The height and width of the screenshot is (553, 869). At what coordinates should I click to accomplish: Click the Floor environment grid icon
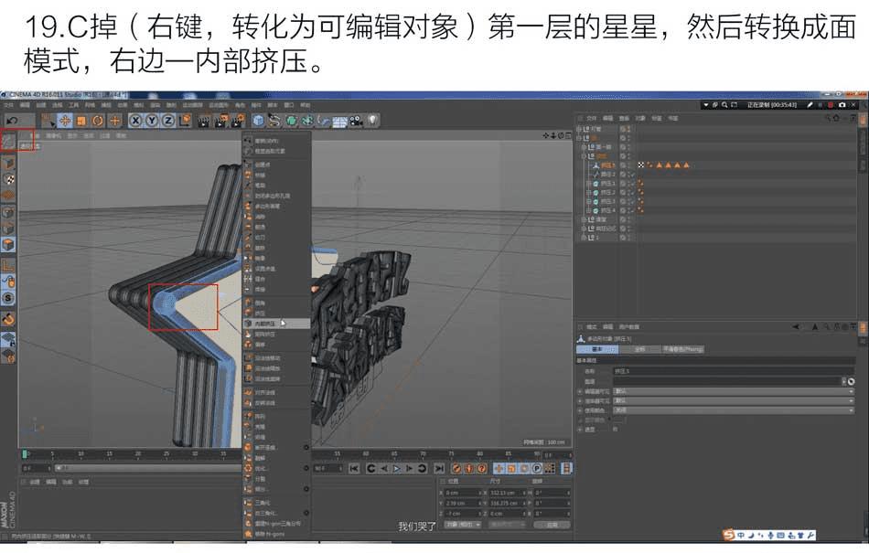(339, 121)
